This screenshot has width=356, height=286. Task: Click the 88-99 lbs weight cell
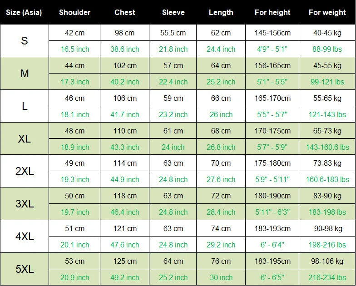pyautogui.click(x=327, y=49)
